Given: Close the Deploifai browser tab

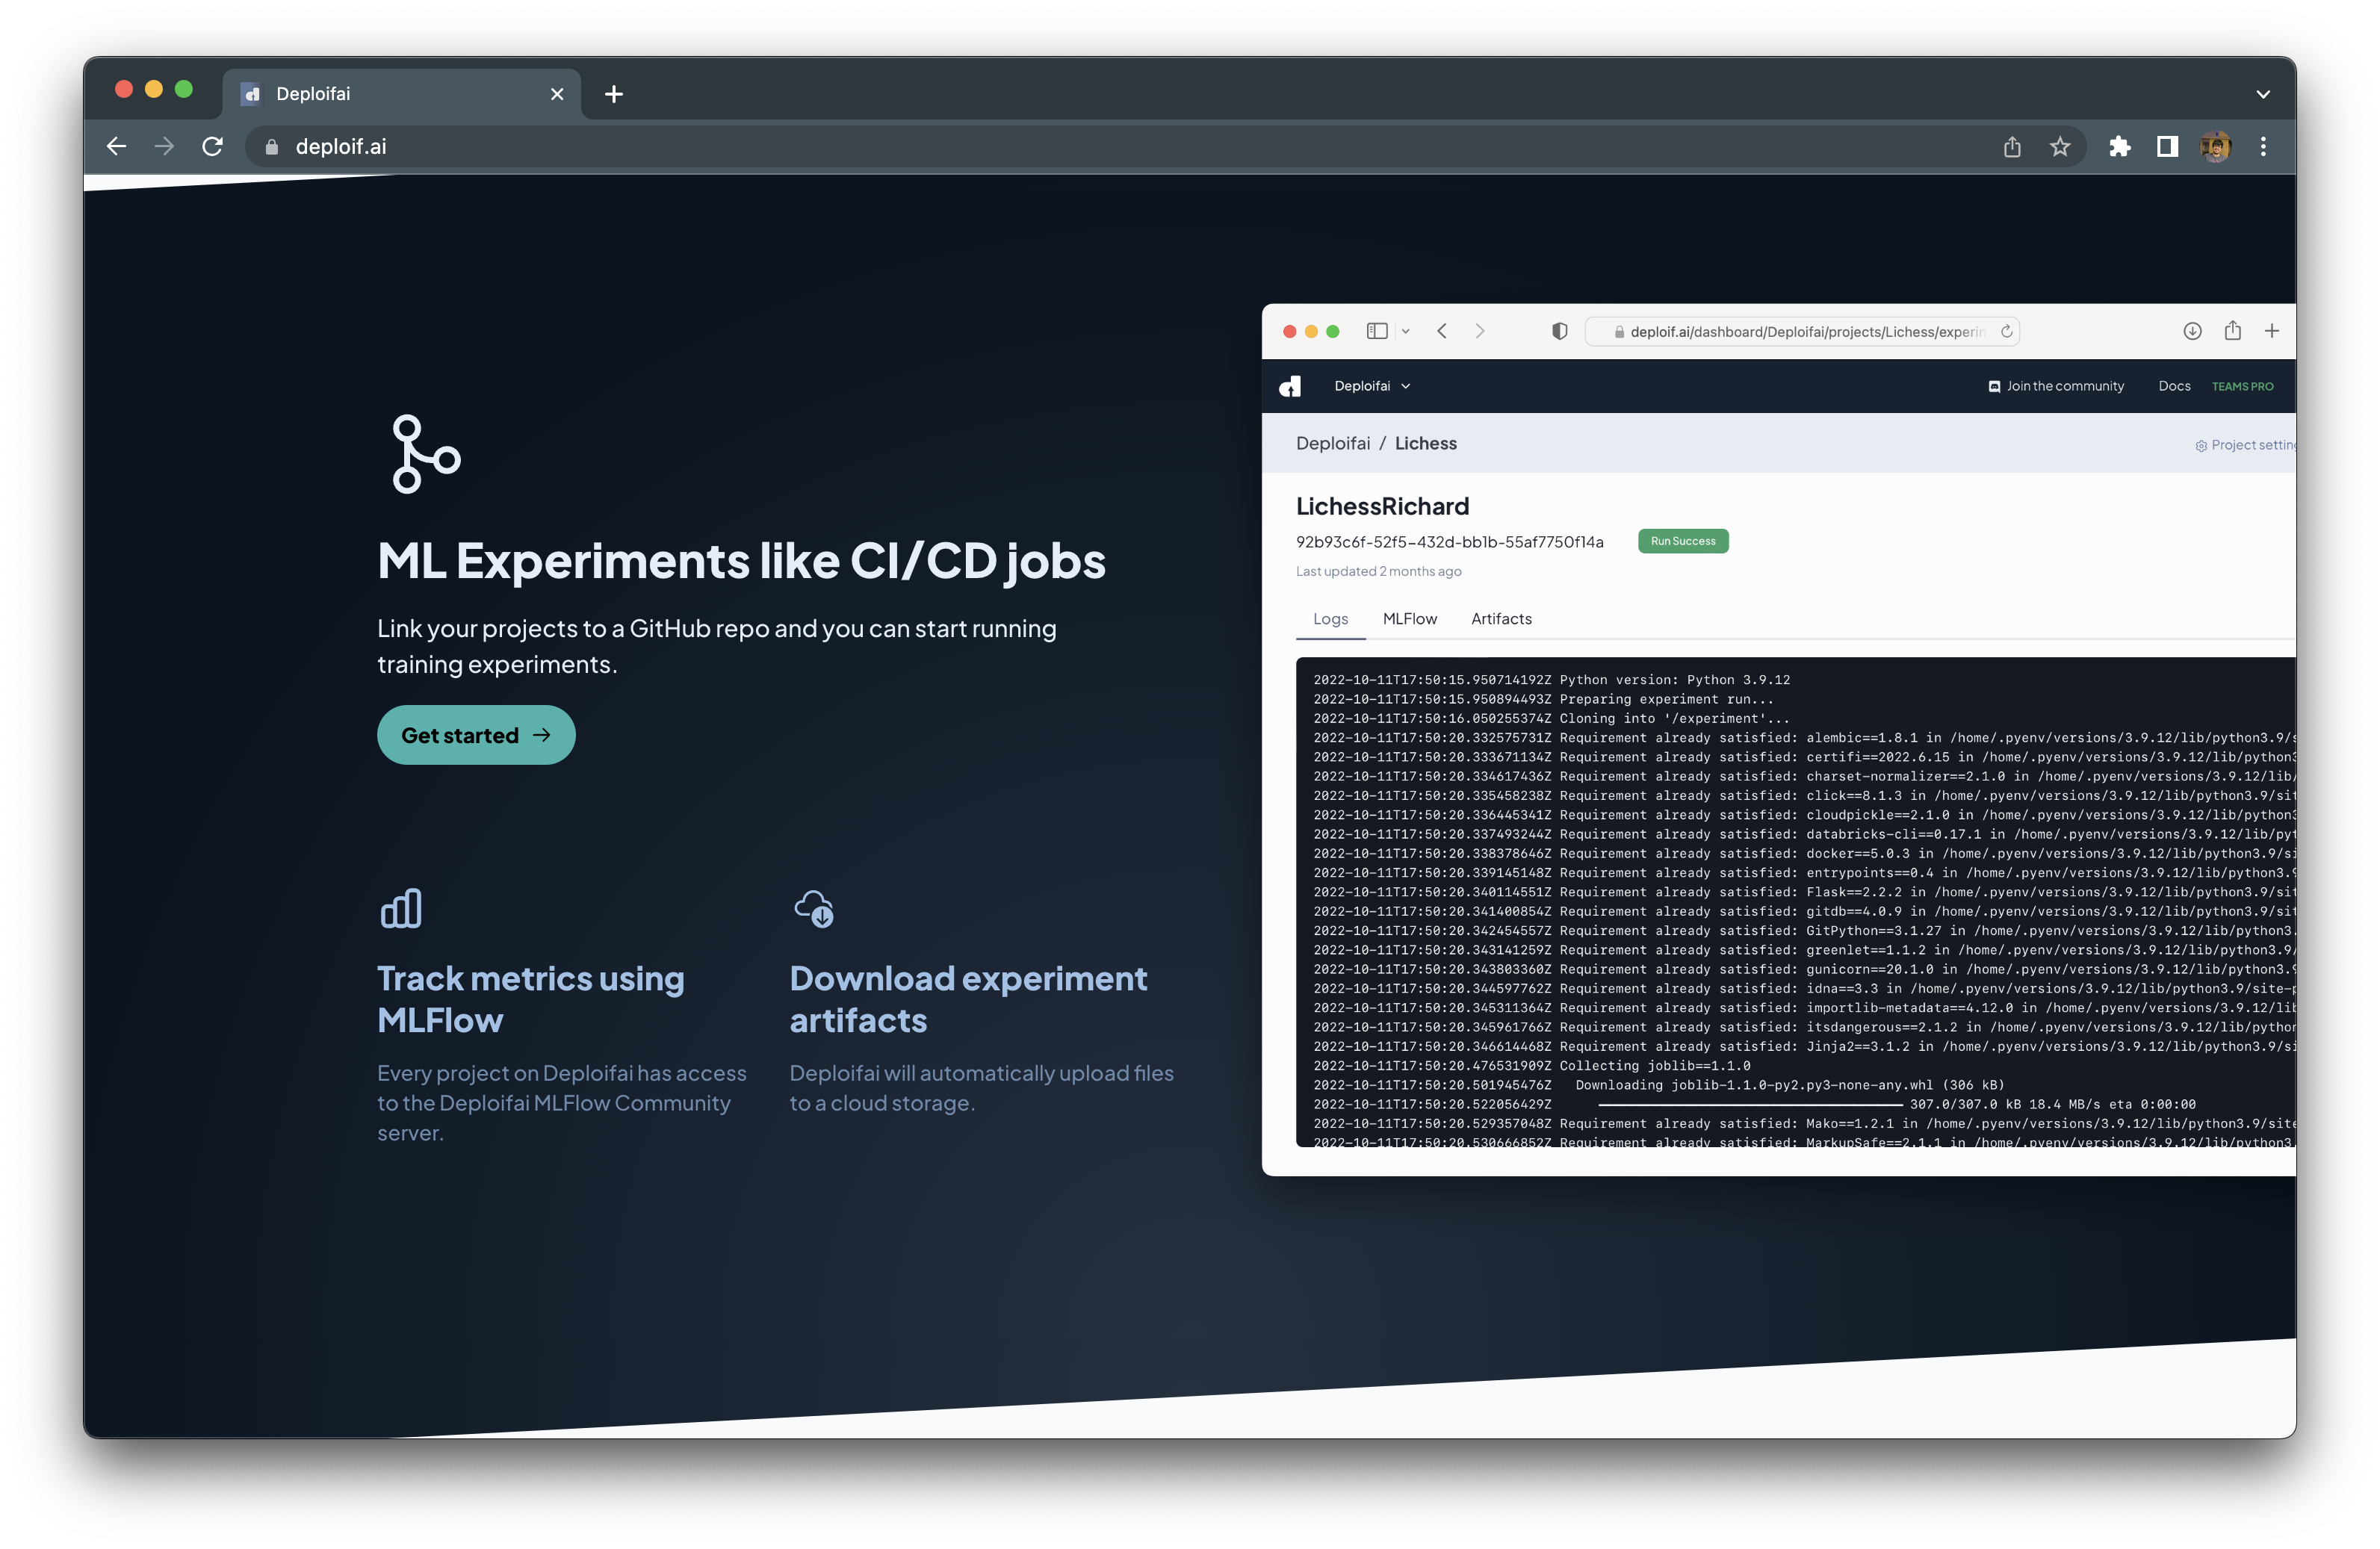Looking at the screenshot, I should (x=557, y=94).
